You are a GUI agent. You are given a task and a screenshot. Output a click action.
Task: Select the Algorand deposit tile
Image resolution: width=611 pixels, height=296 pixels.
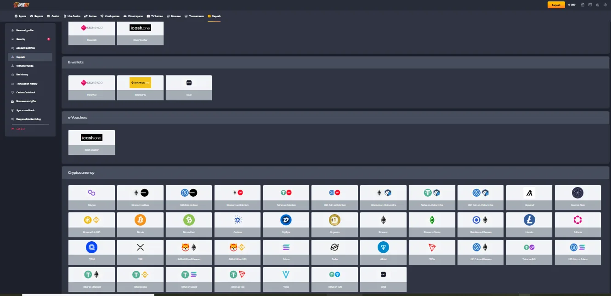click(x=530, y=198)
